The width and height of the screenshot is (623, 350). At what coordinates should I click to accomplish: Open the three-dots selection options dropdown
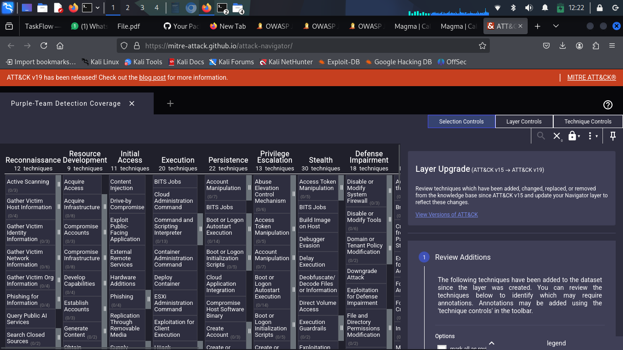tap(592, 136)
